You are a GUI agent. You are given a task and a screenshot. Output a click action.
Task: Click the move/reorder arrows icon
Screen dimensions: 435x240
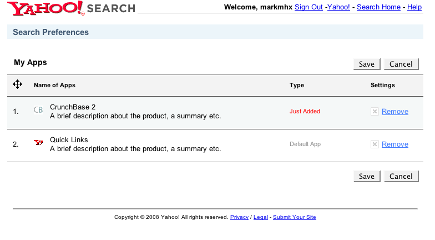point(17,84)
